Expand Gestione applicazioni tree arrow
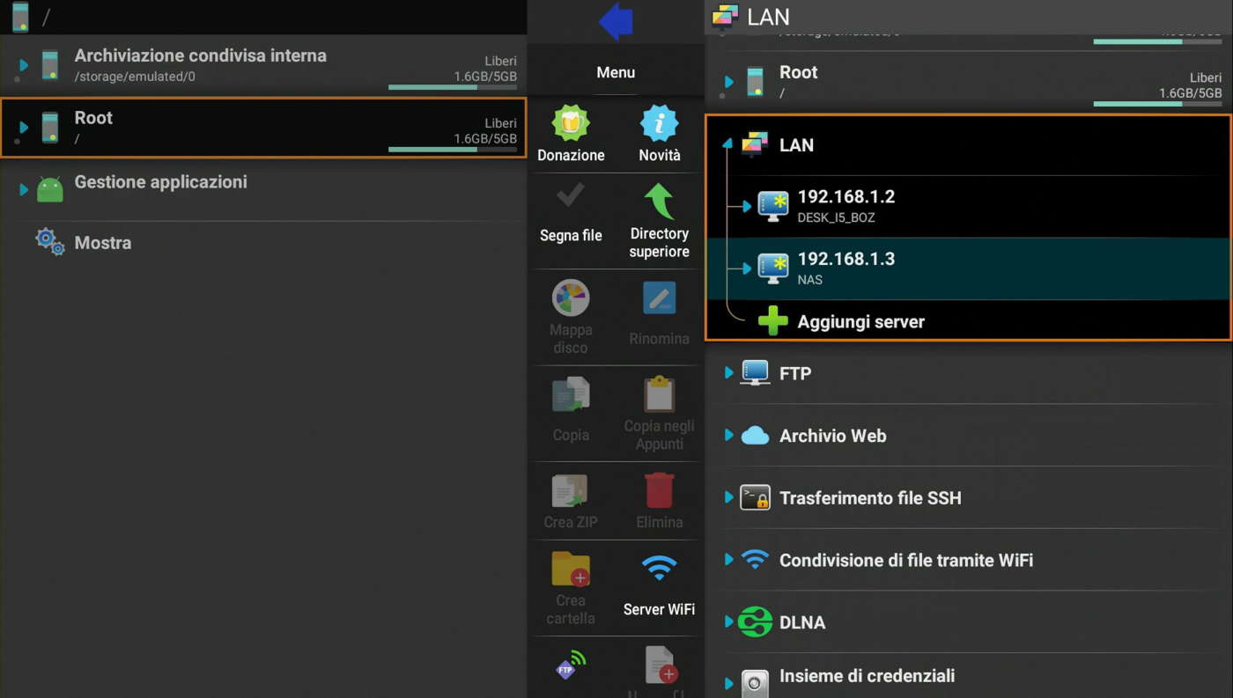 pyautogui.click(x=24, y=188)
